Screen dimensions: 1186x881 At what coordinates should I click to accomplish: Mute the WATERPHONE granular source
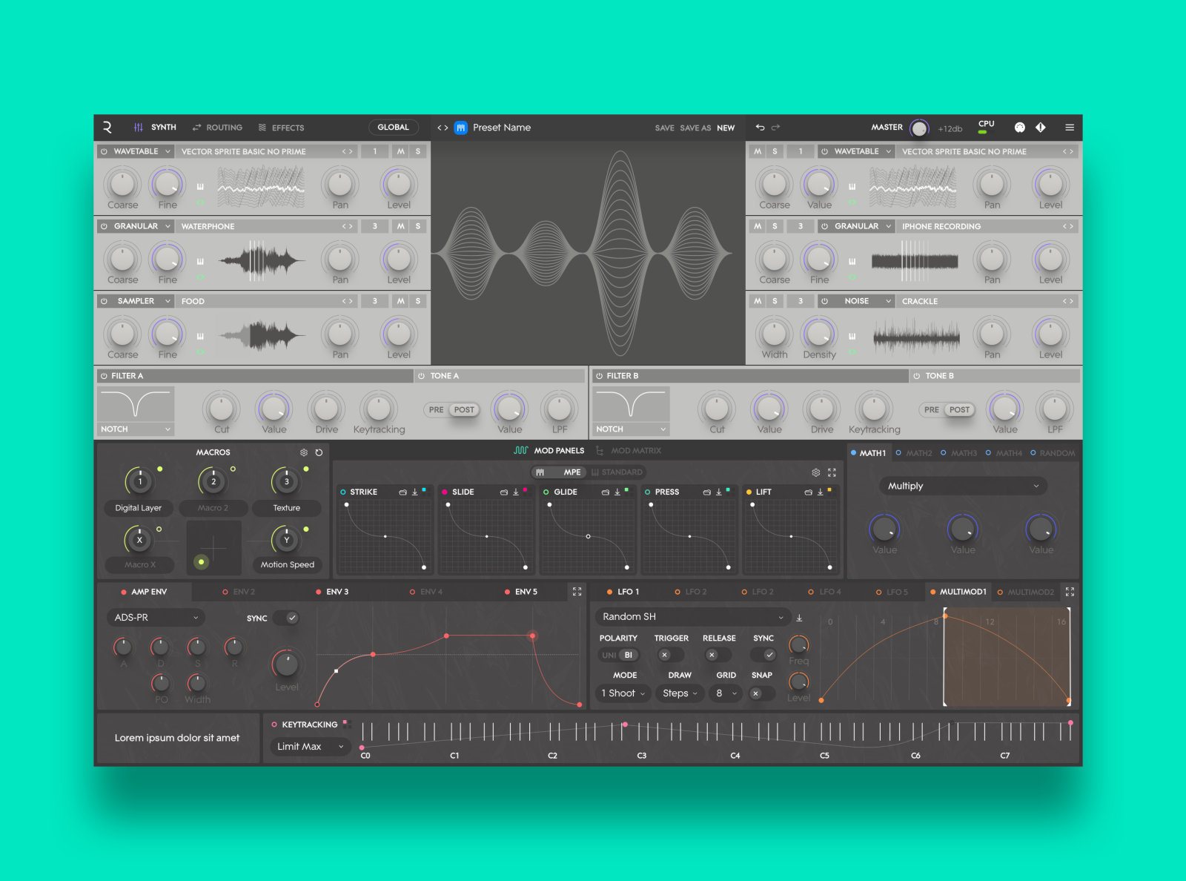400,226
